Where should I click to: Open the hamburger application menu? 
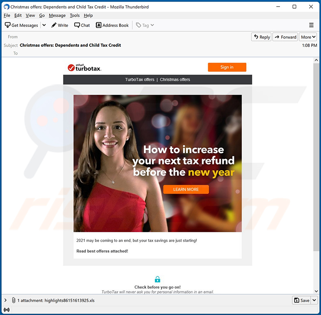coord(311,25)
